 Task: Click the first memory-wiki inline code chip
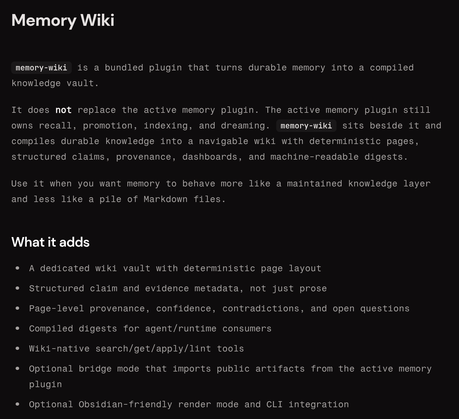pyautogui.click(x=41, y=68)
